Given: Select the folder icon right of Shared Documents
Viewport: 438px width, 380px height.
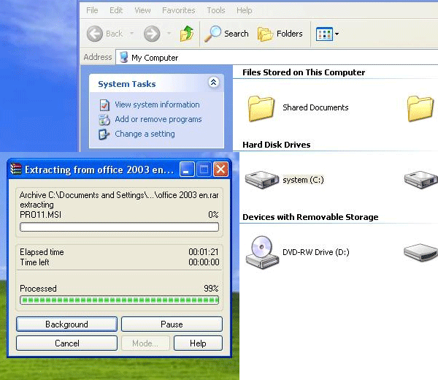Looking at the screenshot, I should pyautogui.click(x=420, y=108).
